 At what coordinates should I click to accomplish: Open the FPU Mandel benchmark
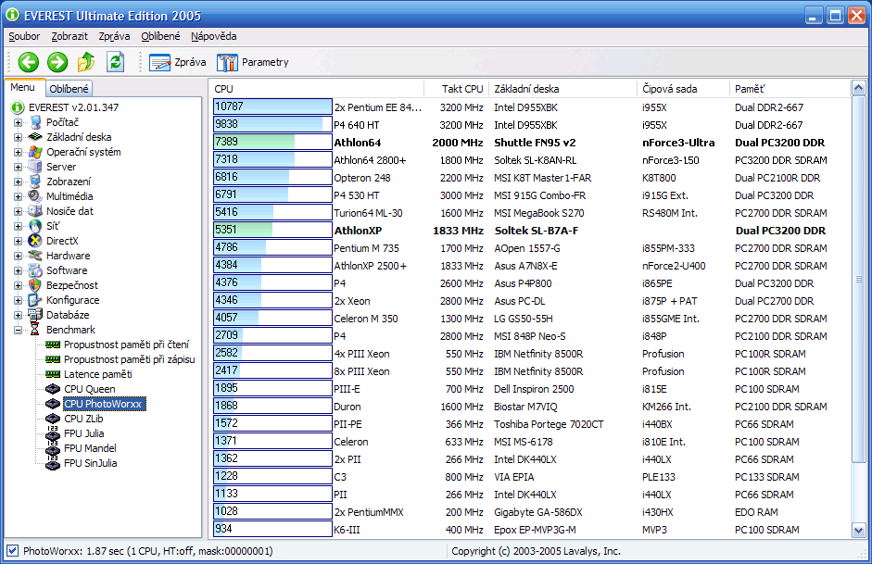pyautogui.click(x=90, y=448)
